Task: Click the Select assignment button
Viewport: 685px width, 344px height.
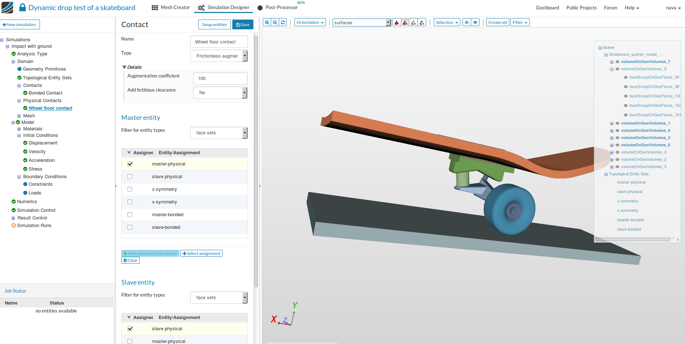Action: click(201, 253)
